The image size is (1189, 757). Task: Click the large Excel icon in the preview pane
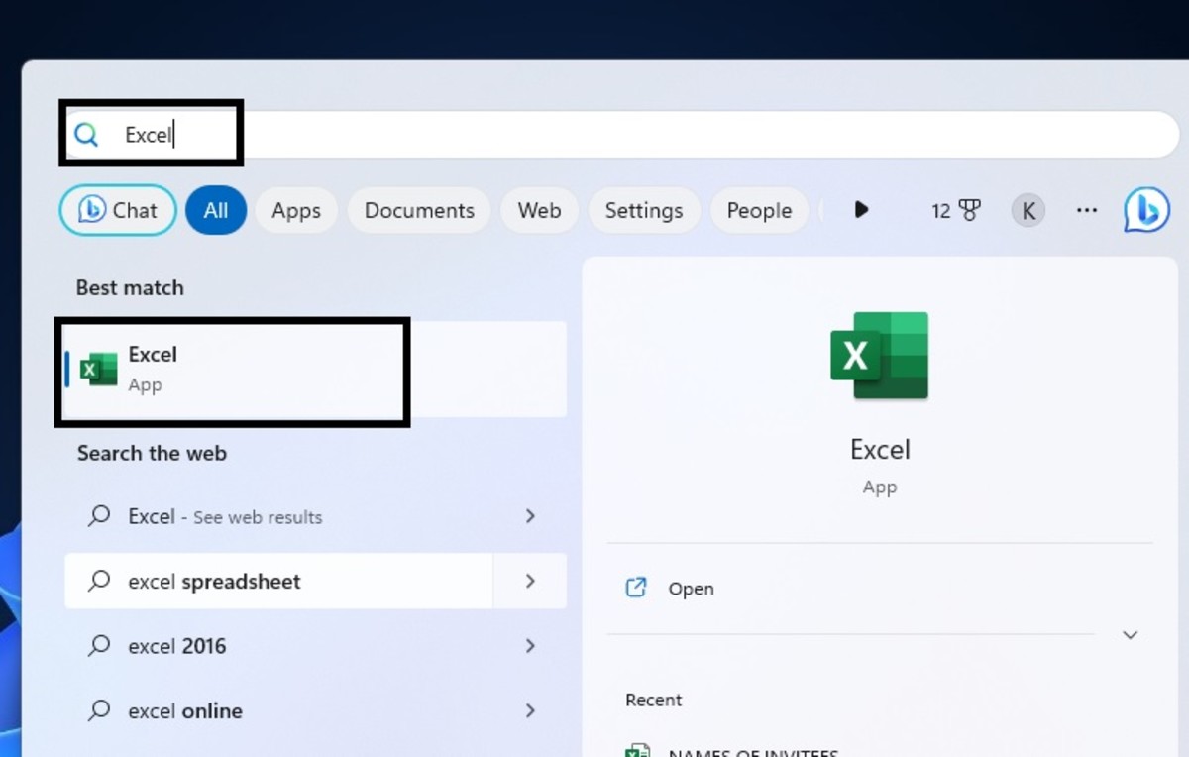click(x=879, y=355)
